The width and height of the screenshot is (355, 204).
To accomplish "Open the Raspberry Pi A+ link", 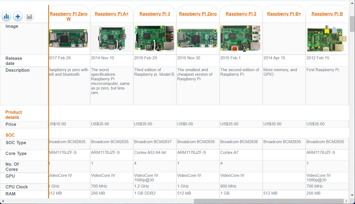I will pyautogui.click(x=112, y=14).
